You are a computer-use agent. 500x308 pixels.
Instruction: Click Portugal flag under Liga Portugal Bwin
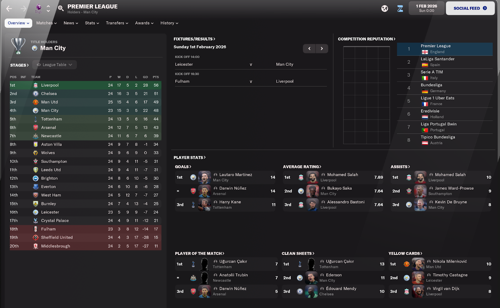tap(425, 130)
